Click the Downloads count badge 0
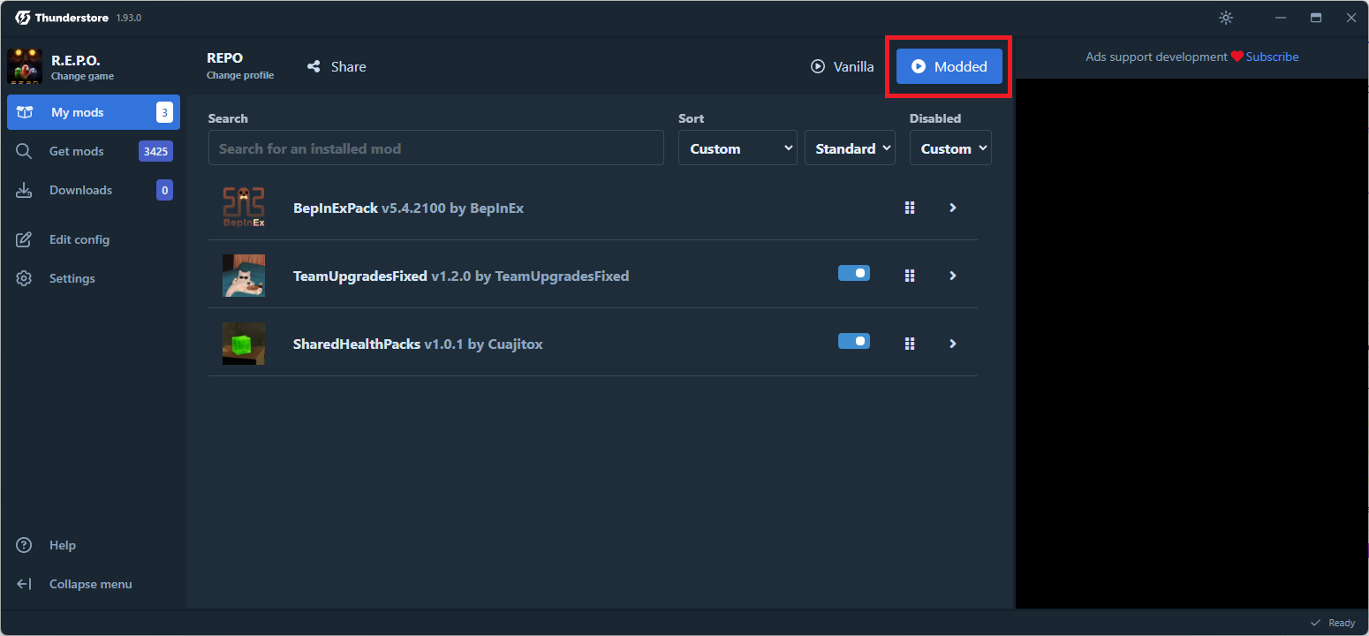The image size is (1369, 636). click(x=164, y=190)
